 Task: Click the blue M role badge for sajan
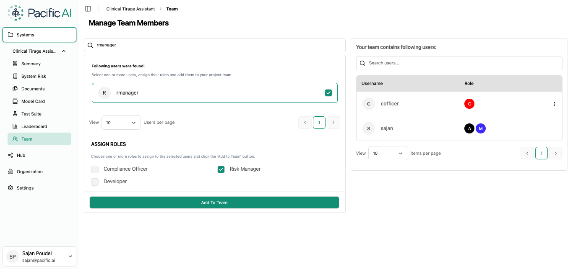click(x=480, y=128)
